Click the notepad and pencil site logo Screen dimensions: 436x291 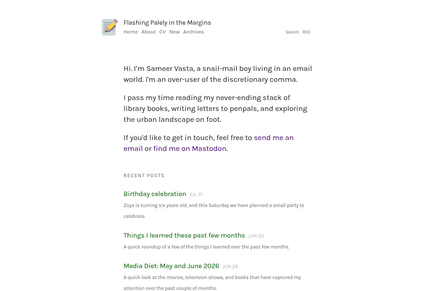point(110,27)
